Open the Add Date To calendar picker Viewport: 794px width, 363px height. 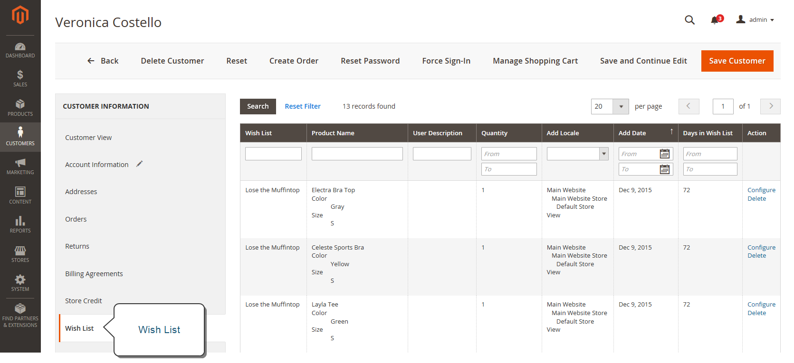664,169
